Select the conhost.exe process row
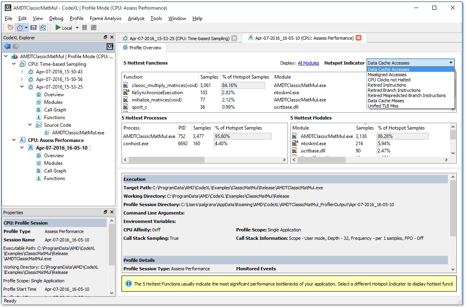Image resolution: width=466 pixels, height=308 pixels. pos(205,144)
